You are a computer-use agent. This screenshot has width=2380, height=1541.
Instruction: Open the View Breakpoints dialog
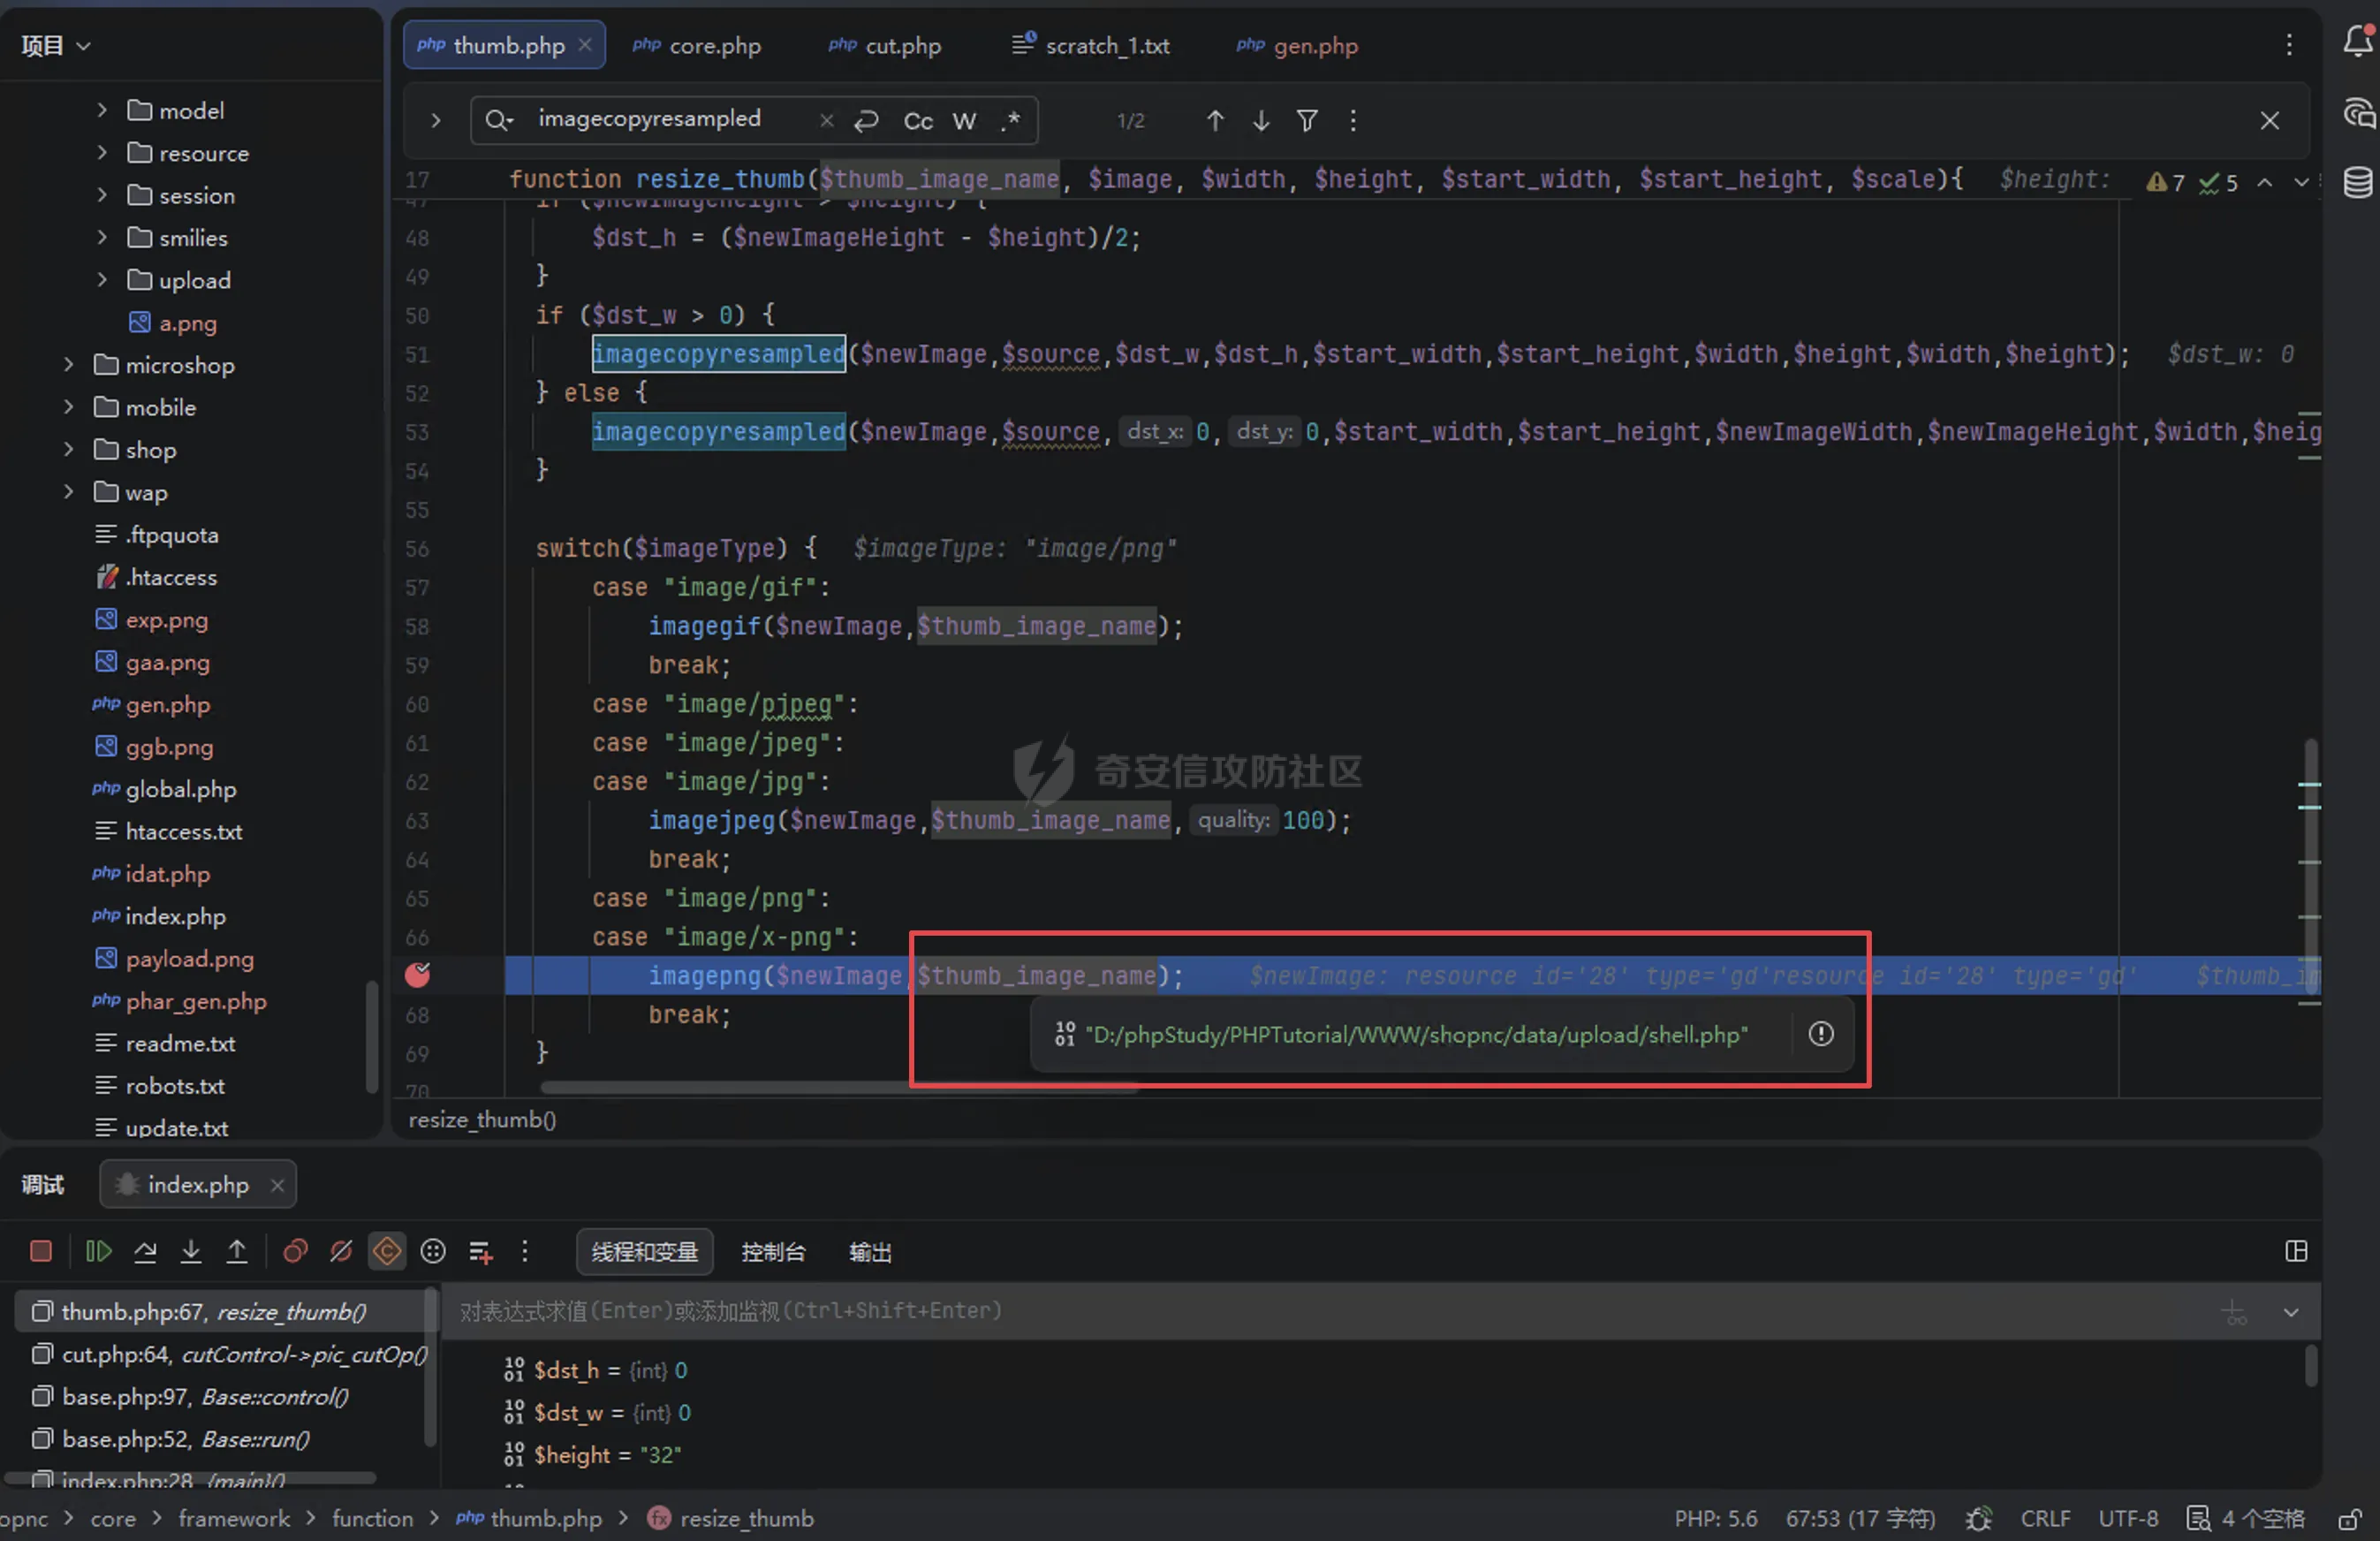[295, 1251]
